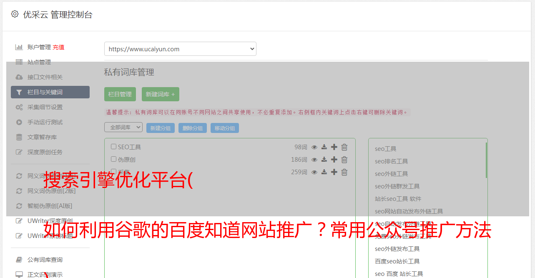
Task: Click the eye icon in 259词 row
Action: [314, 172]
